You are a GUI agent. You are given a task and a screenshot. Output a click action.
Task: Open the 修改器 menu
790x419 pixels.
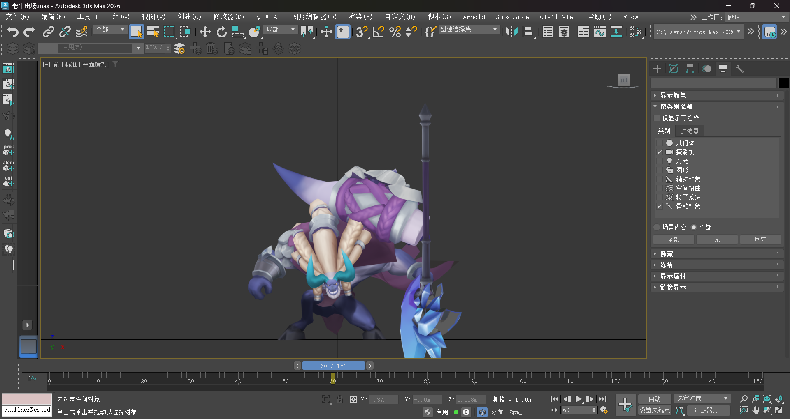point(228,17)
